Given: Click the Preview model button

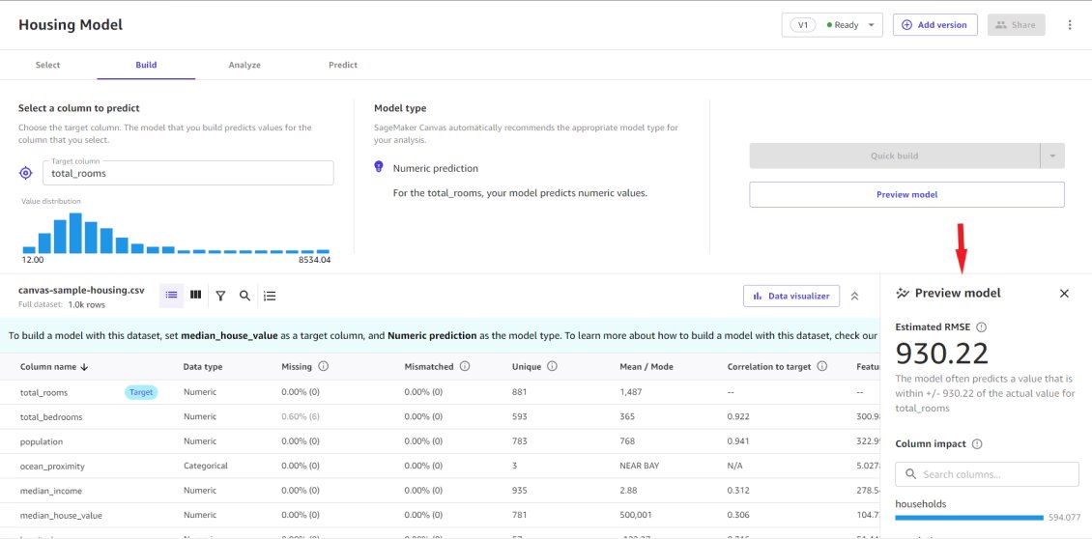Looking at the screenshot, I should tap(906, 194).
